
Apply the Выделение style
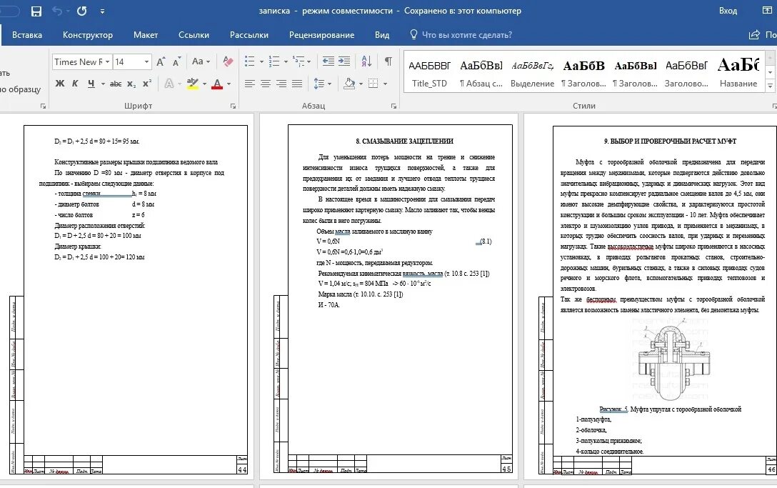click(532, 74)
